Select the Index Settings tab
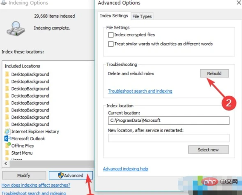242x195 pixels. pyautogui.click(x=114, y=16)
